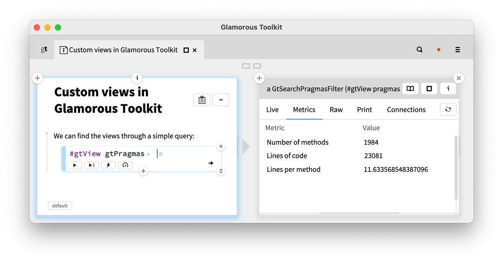Add a snippet with the plus below the code
The image size is (503, 262).
tap(143, 171)
